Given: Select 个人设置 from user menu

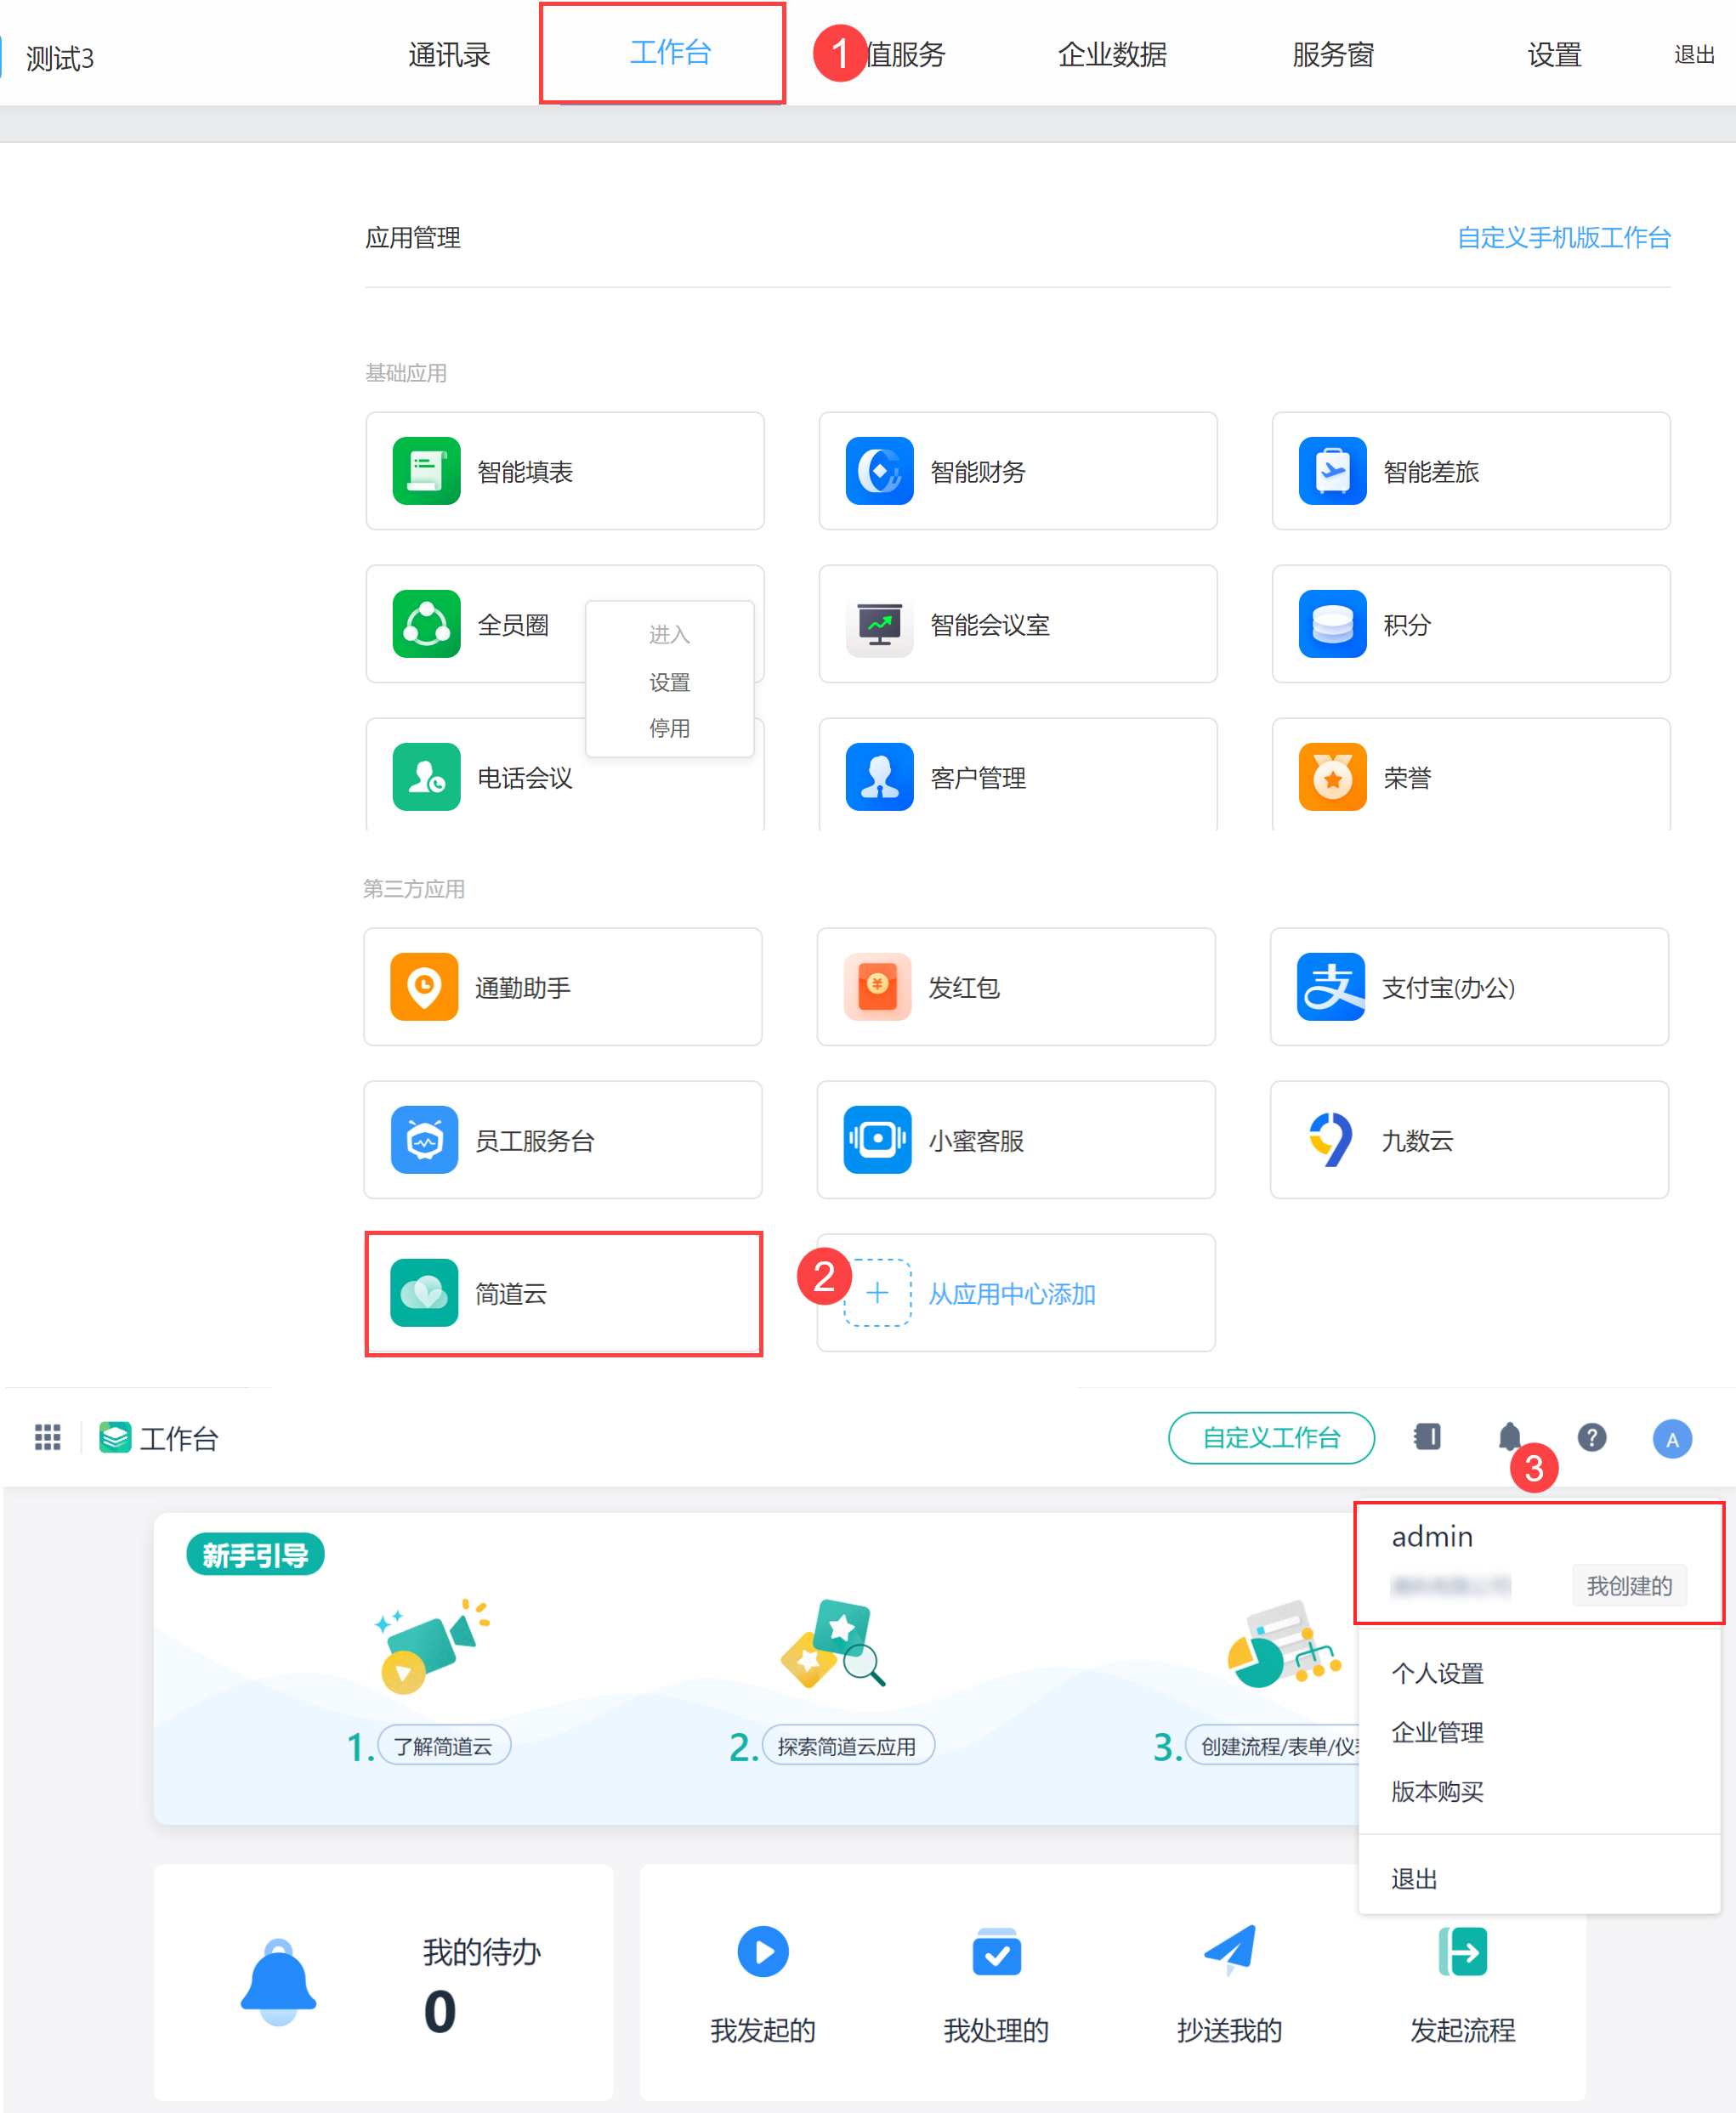Looking at the screenshot, I should point(1437,1674).
